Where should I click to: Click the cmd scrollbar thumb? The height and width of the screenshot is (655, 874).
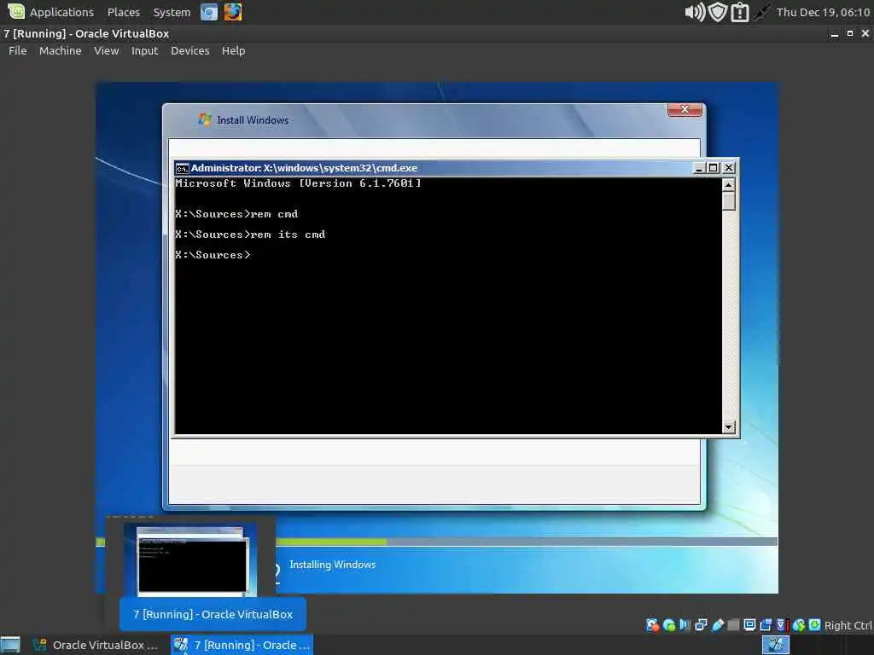click(729, 201)
